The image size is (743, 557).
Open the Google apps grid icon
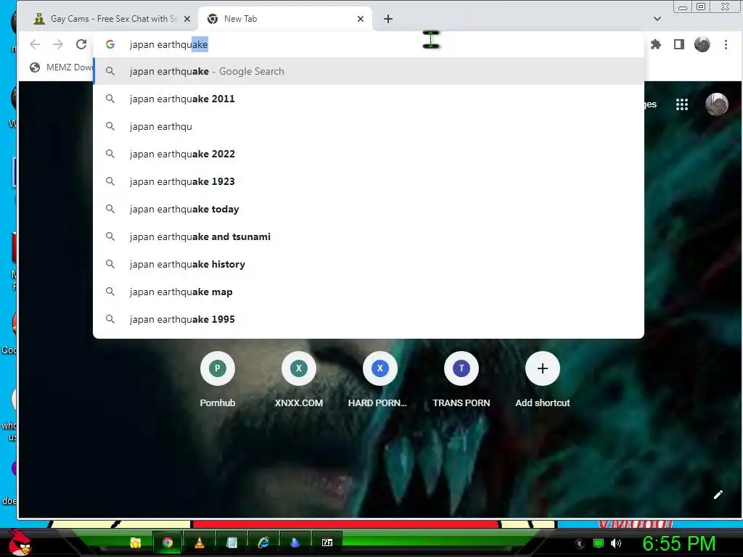681,104
